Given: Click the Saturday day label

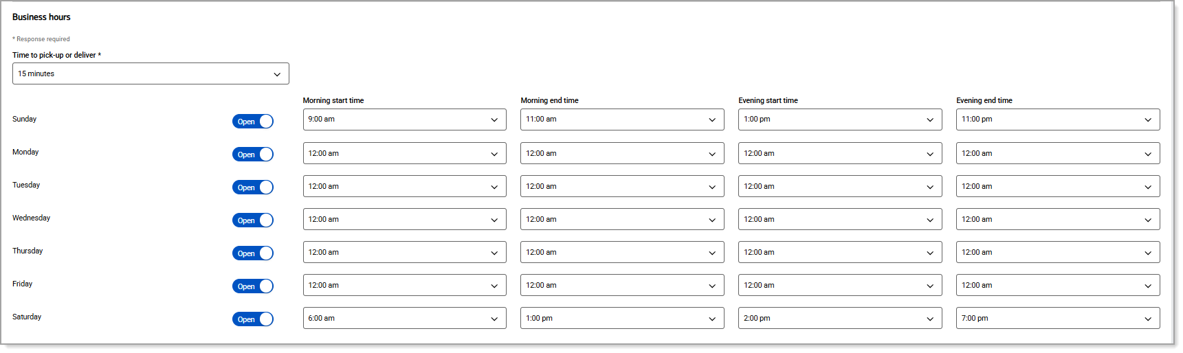Looking at the screenshot, I should point(27,317).
